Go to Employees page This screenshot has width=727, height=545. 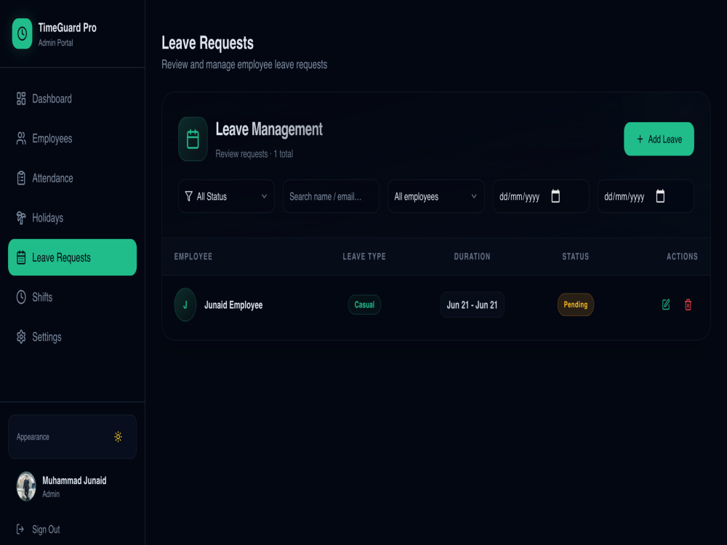[72, 139]
